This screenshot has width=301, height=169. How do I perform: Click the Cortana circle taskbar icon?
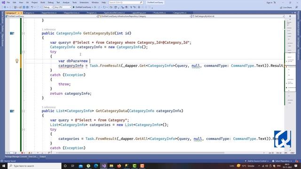(65, 166)
